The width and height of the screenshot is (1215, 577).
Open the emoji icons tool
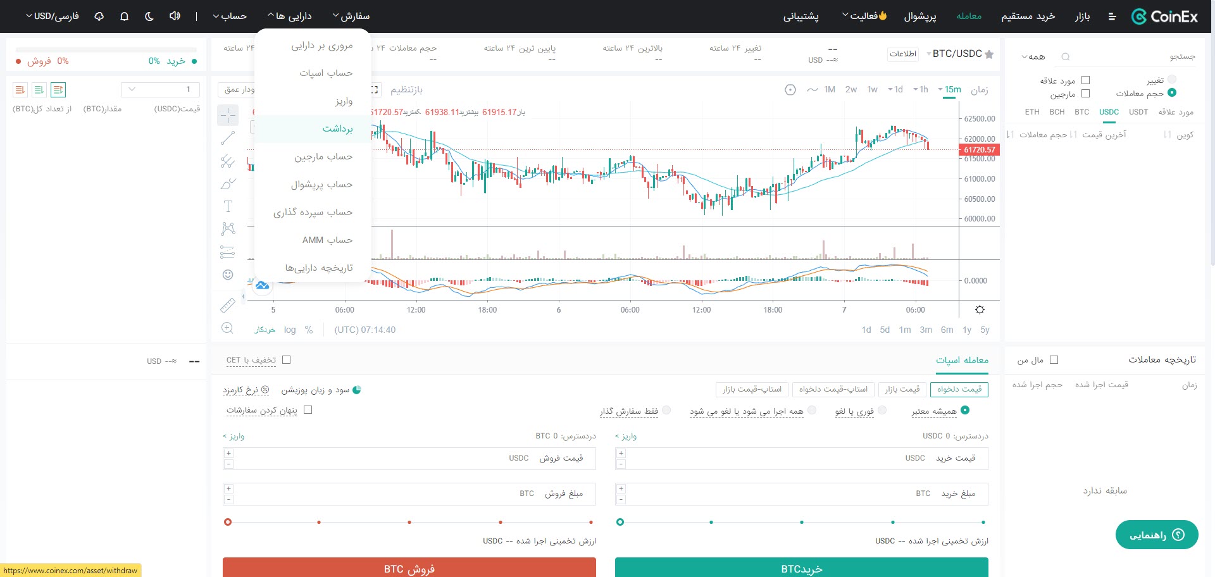point(228,275)
